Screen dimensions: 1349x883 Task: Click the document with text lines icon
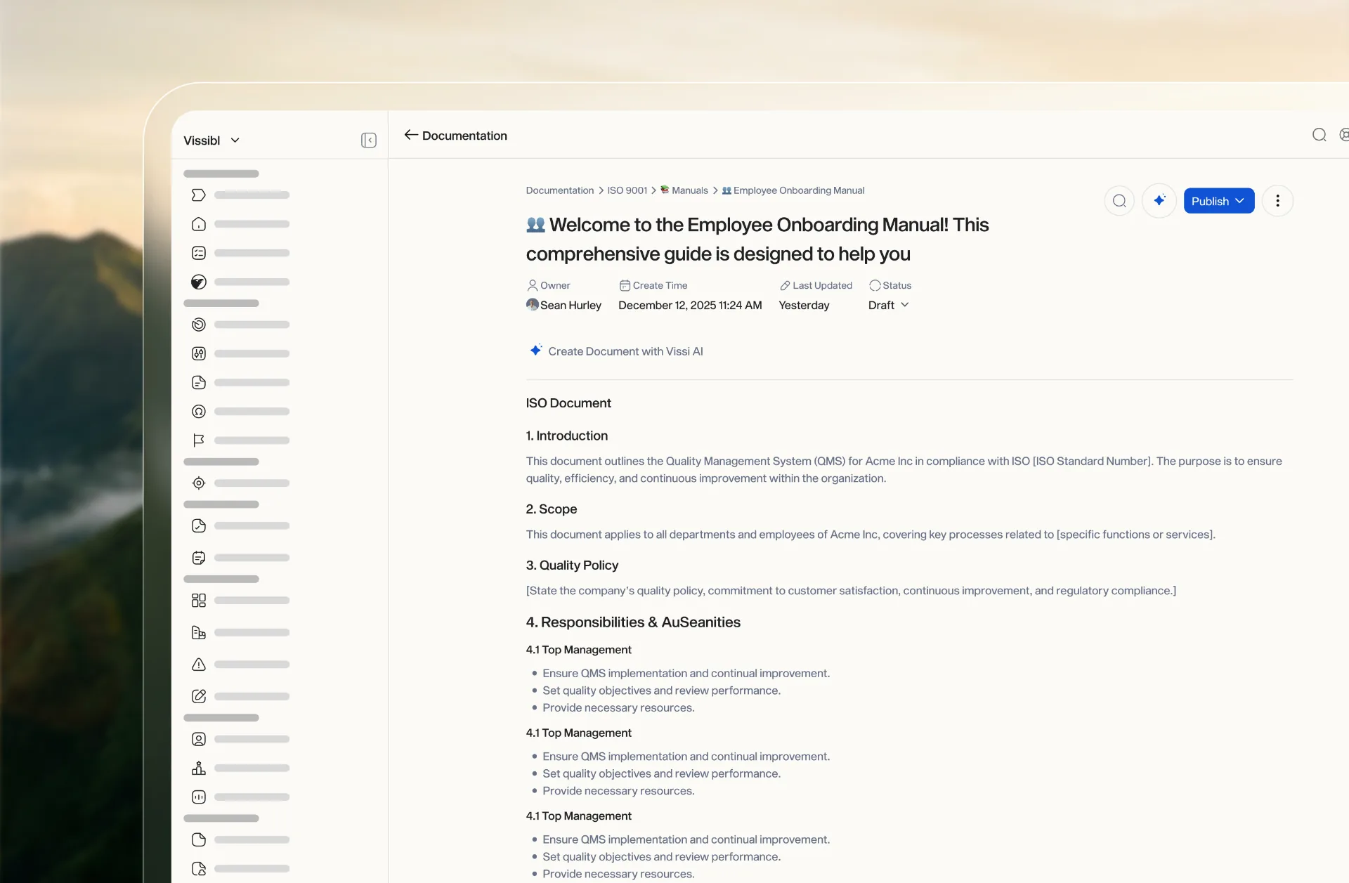coord(199,382)
